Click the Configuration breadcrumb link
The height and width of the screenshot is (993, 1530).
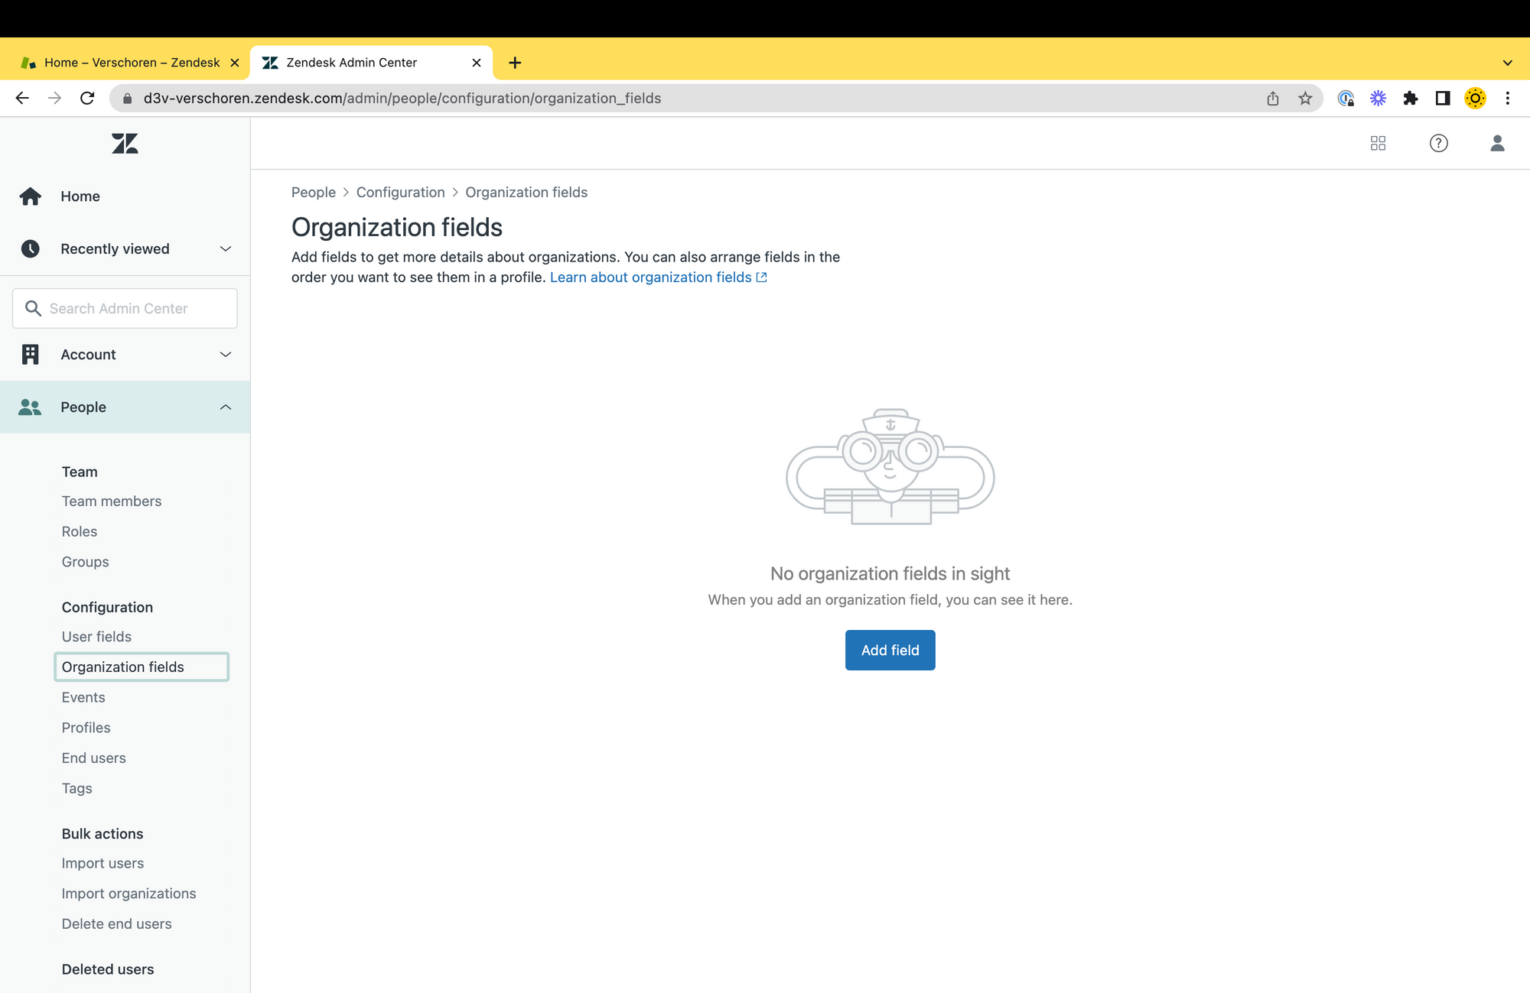click(x=400, y=192)
